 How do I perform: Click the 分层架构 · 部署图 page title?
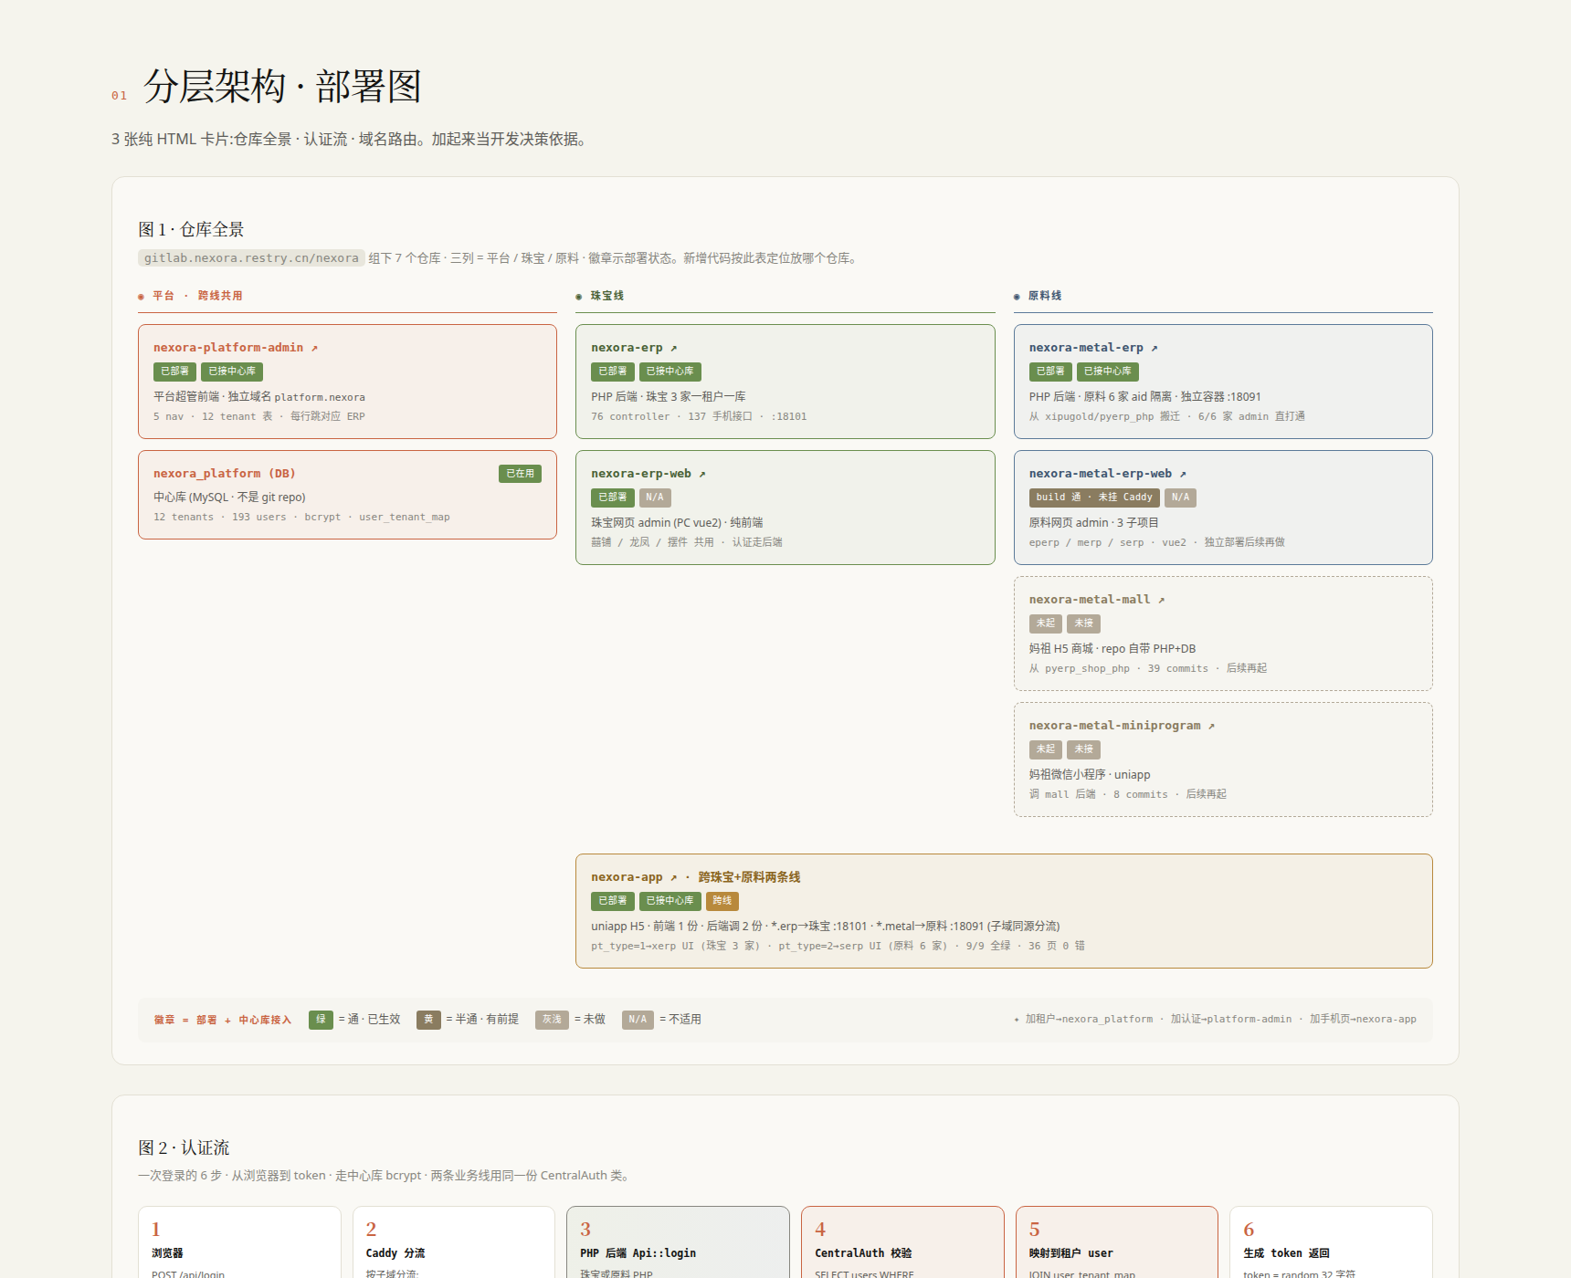click(282, 87)
